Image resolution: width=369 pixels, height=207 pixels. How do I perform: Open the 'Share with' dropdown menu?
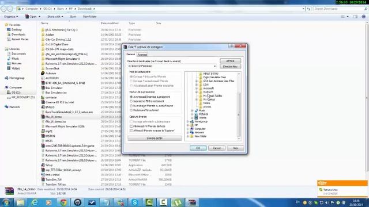click(x=55, y=17)
